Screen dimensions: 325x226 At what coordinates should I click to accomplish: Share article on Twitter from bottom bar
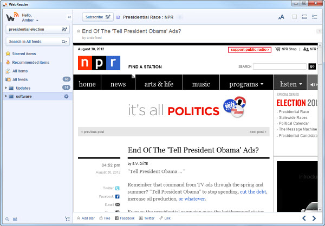point(146,218)
